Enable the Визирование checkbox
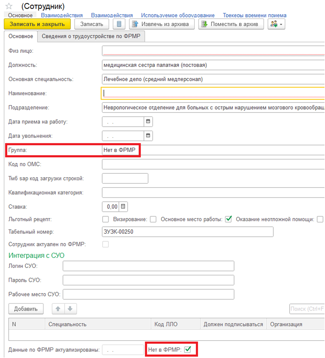This screenshot has height=358, width=325. tap(153, 219)
